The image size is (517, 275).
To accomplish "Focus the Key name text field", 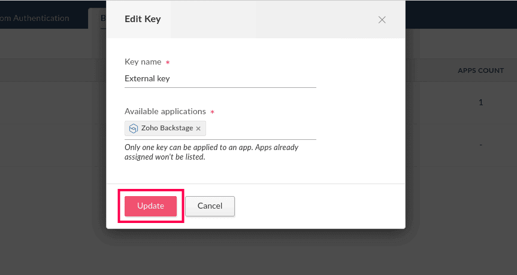I will point(220,78).
